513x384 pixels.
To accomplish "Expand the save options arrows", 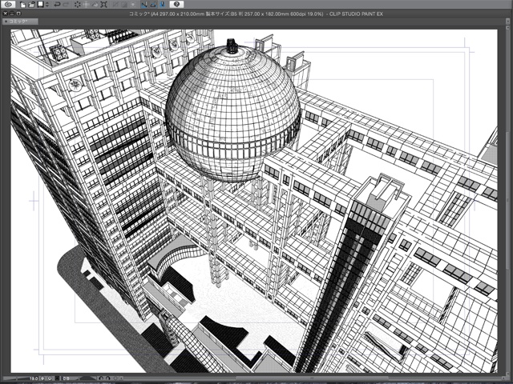I will 47,4.
